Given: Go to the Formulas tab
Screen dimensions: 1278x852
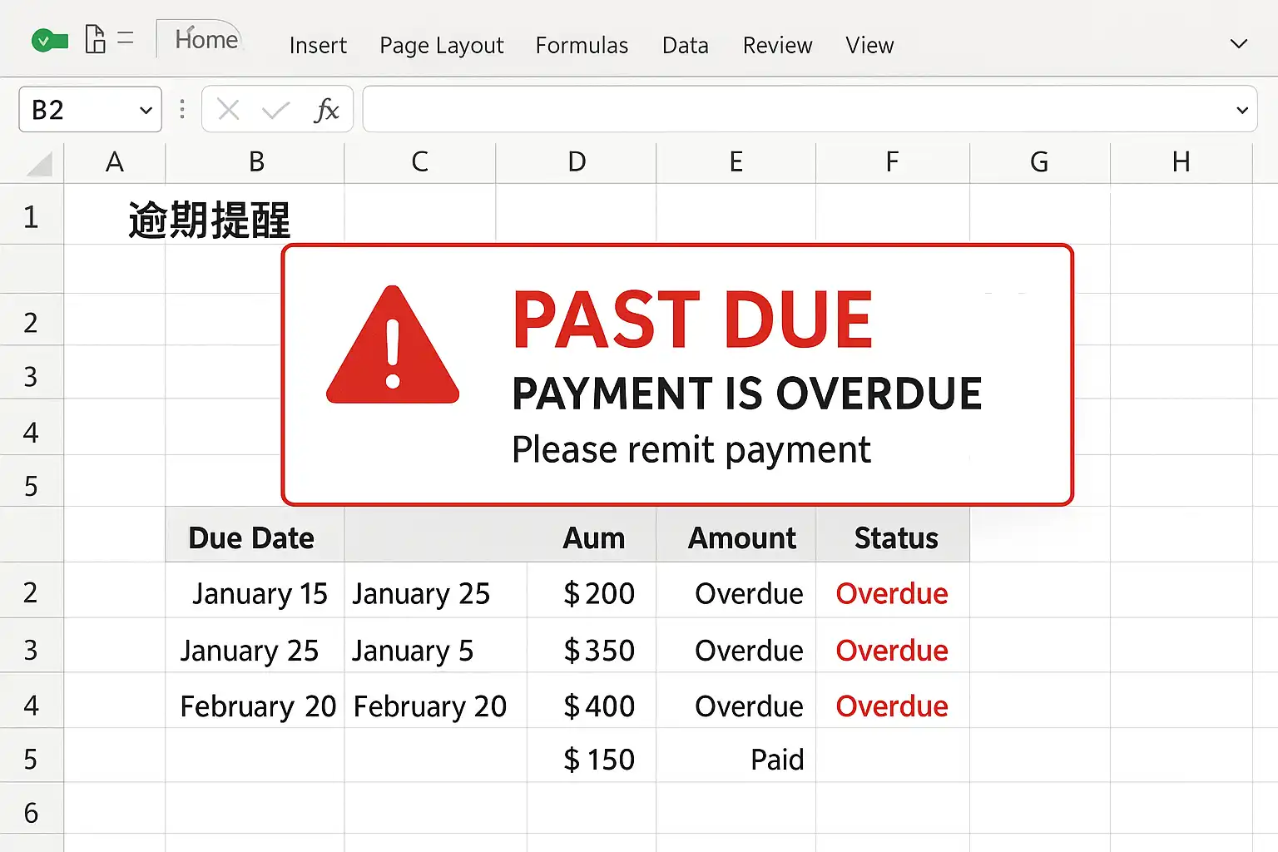Looking at the screenshot, I should coord(582,45).
